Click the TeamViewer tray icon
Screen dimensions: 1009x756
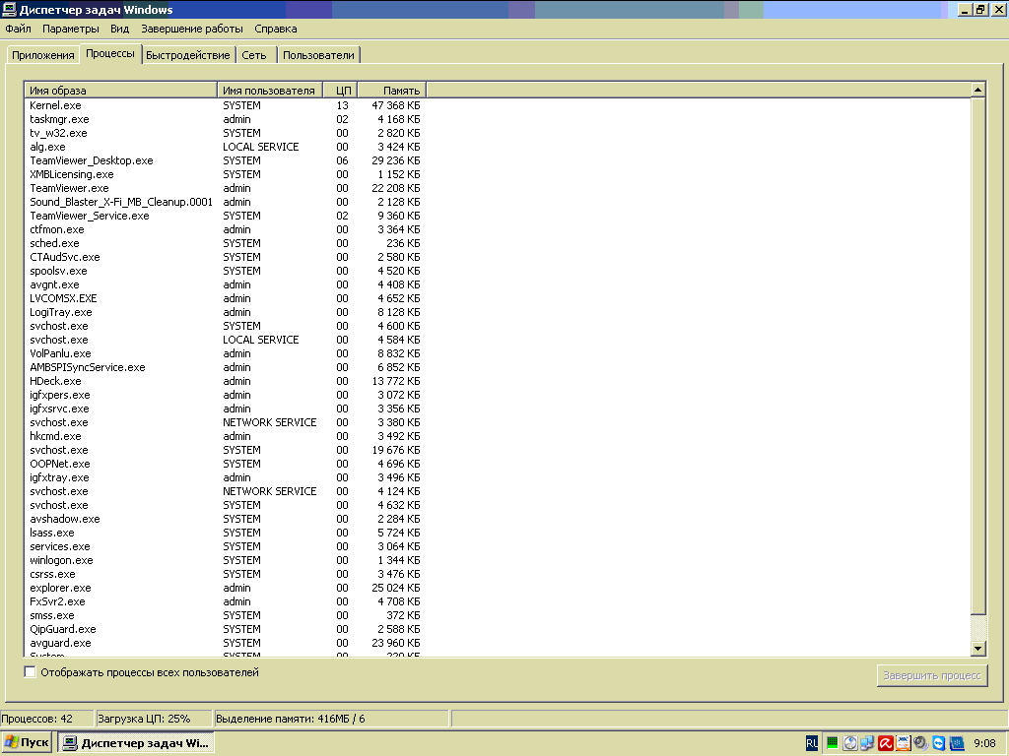tap(938, 743)
